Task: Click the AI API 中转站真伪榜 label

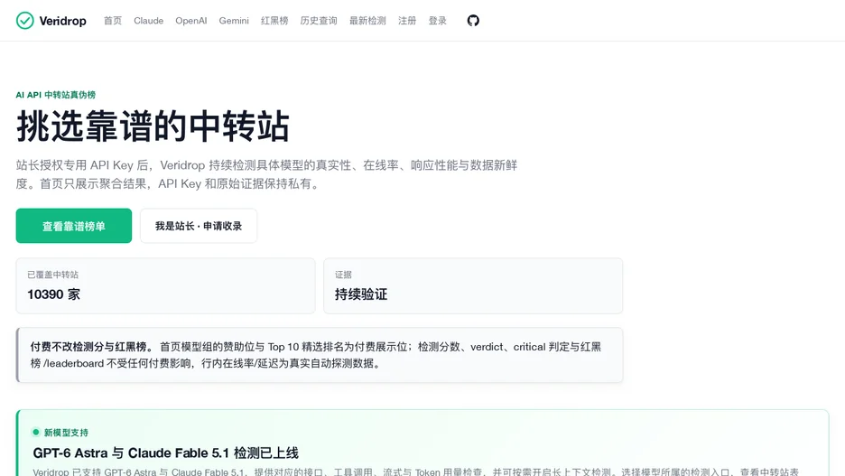Action: pos(55,95)
